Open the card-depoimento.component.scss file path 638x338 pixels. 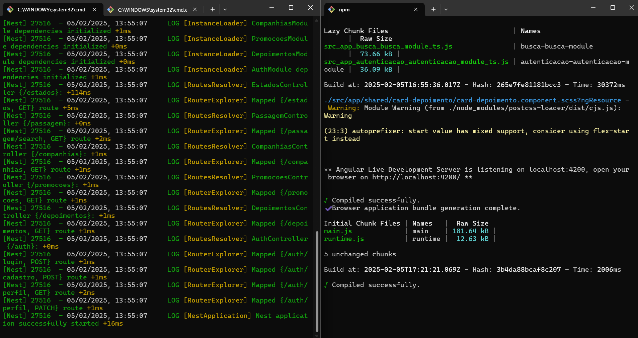[x=472, y=100]
